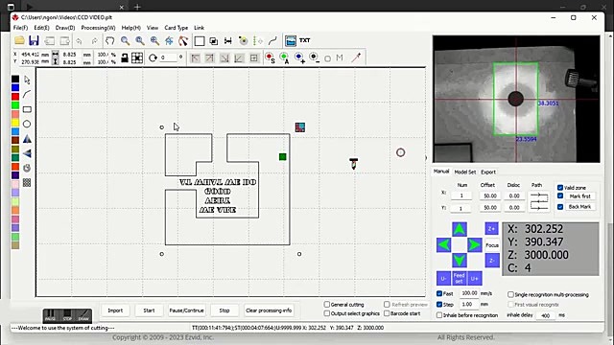
Task: Click the Import button
Action: coord(115,310)
